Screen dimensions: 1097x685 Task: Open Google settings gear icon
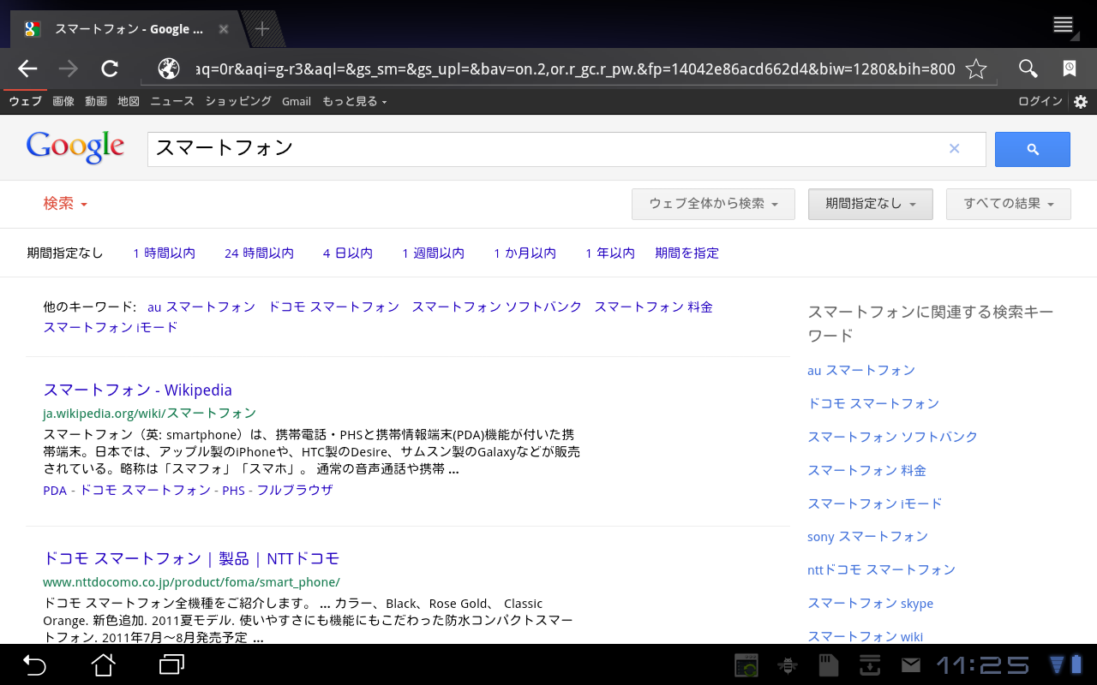[x=1081, y=101]
